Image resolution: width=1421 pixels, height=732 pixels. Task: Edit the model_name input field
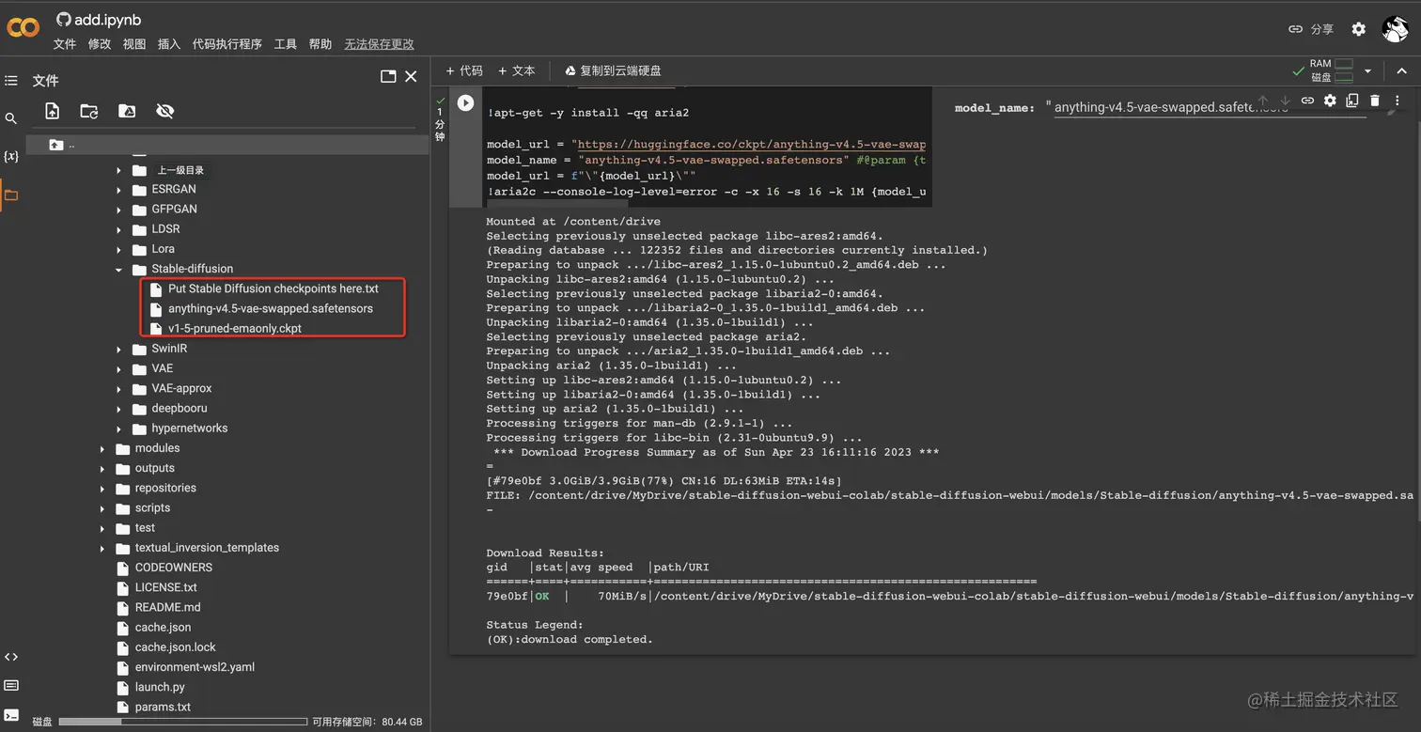[x=1209, y=108]
